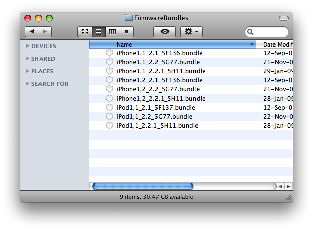313x230 pixels.
Task: Click the FirmwareBundles folder icon in title bar
Action: coord(129,18)
